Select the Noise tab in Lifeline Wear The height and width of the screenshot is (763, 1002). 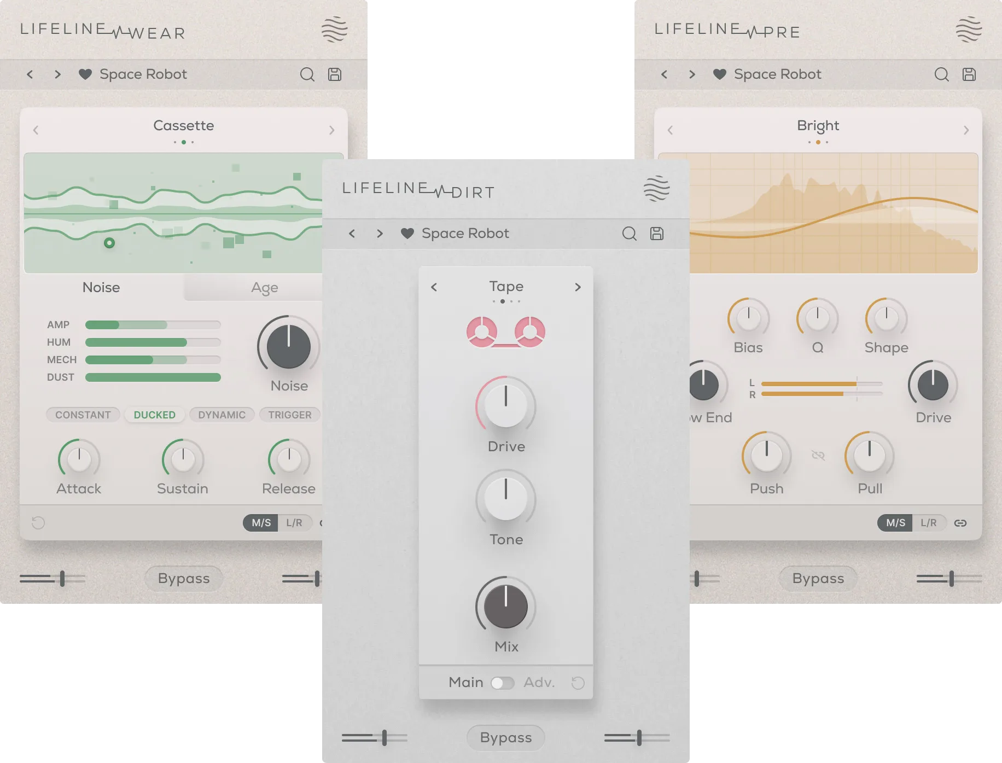click(x=102, y=287)
